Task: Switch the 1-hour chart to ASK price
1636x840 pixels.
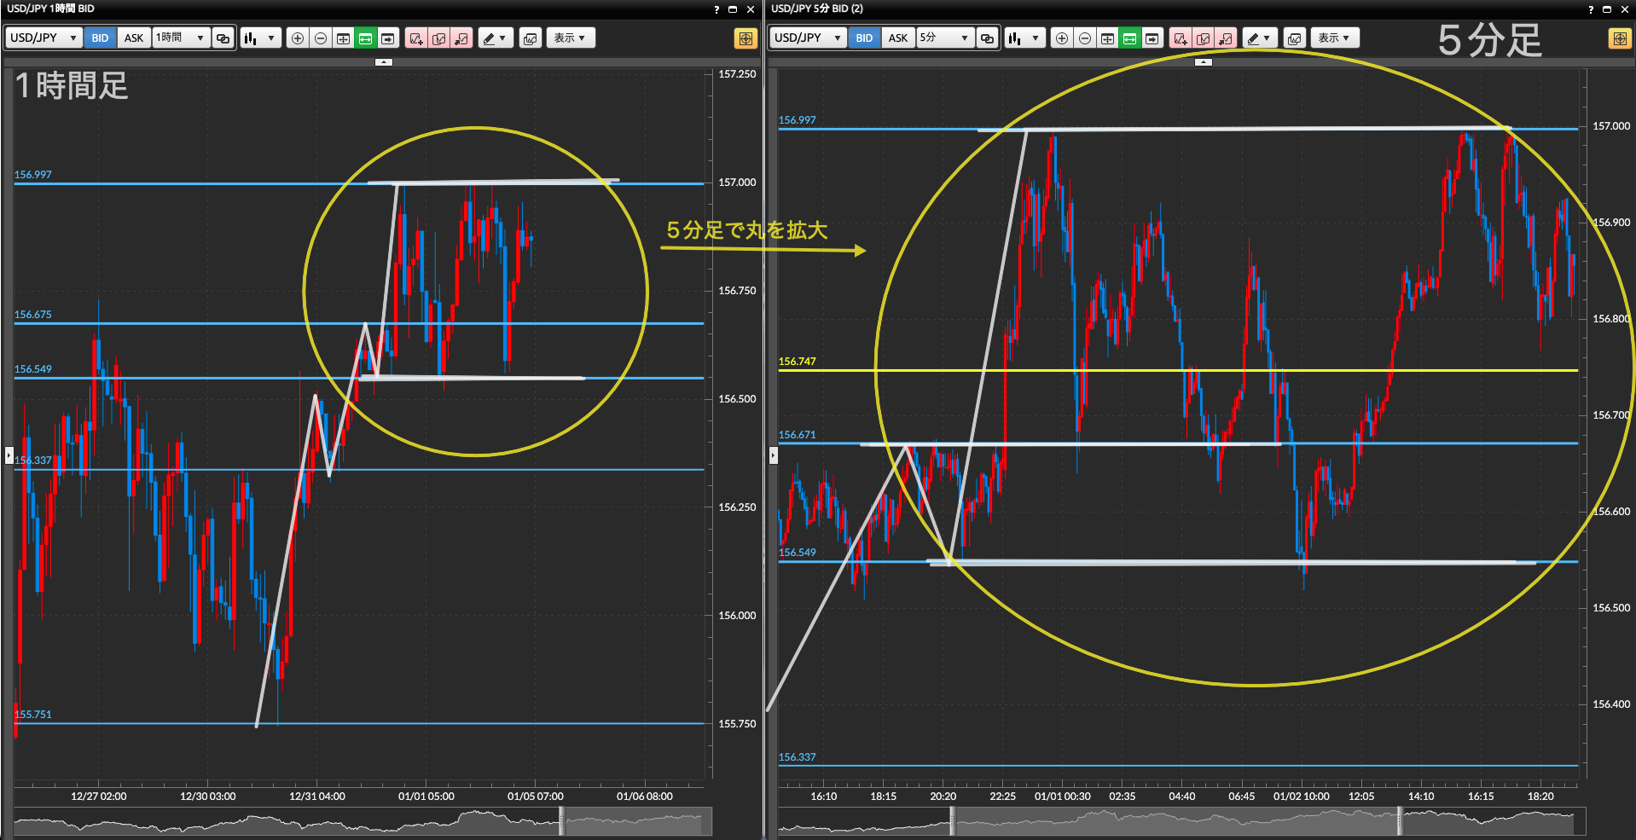Action: click(134, 38)
